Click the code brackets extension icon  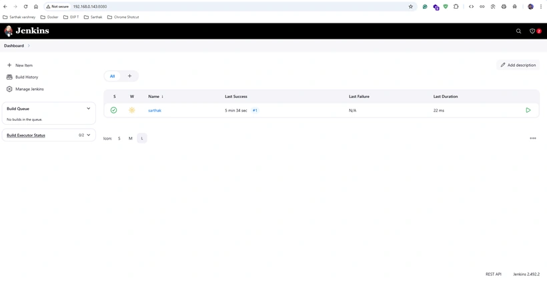coord(472,7)
